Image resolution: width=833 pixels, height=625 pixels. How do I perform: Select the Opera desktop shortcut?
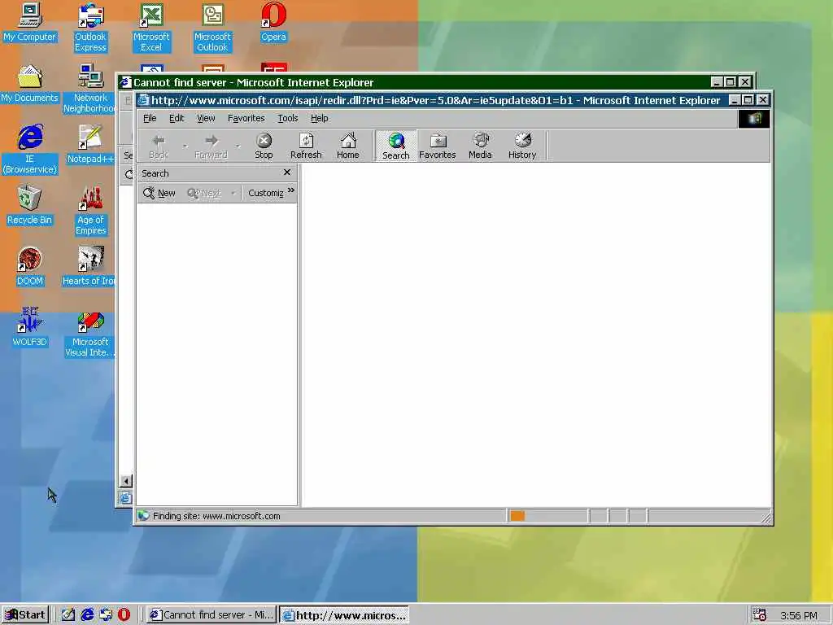click(x=273, y=22)
